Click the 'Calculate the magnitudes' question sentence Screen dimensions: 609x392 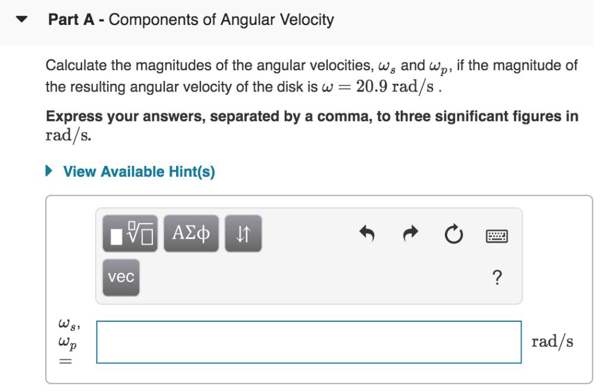[312, 76]
